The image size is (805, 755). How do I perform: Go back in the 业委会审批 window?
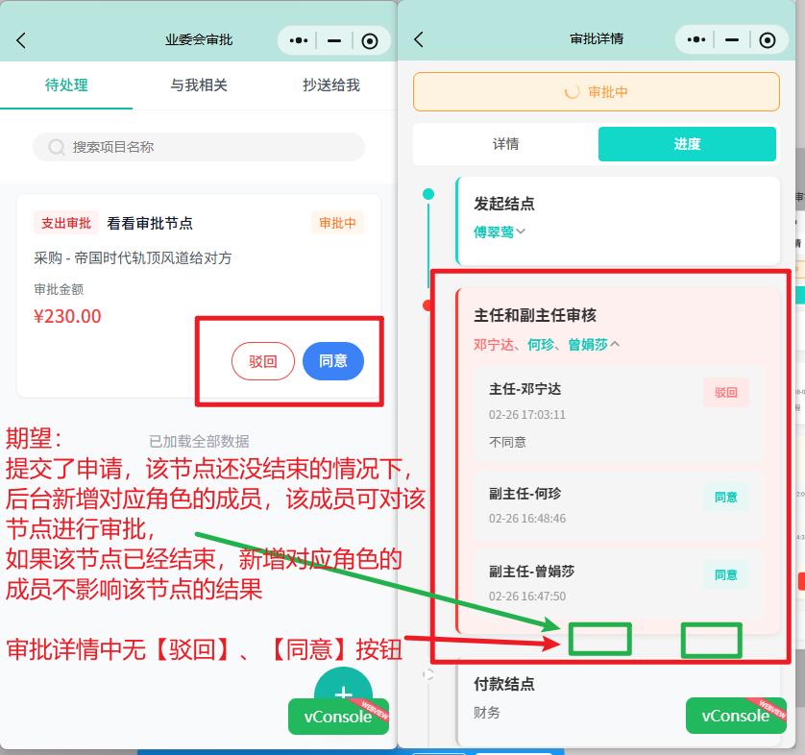point(21,40)
